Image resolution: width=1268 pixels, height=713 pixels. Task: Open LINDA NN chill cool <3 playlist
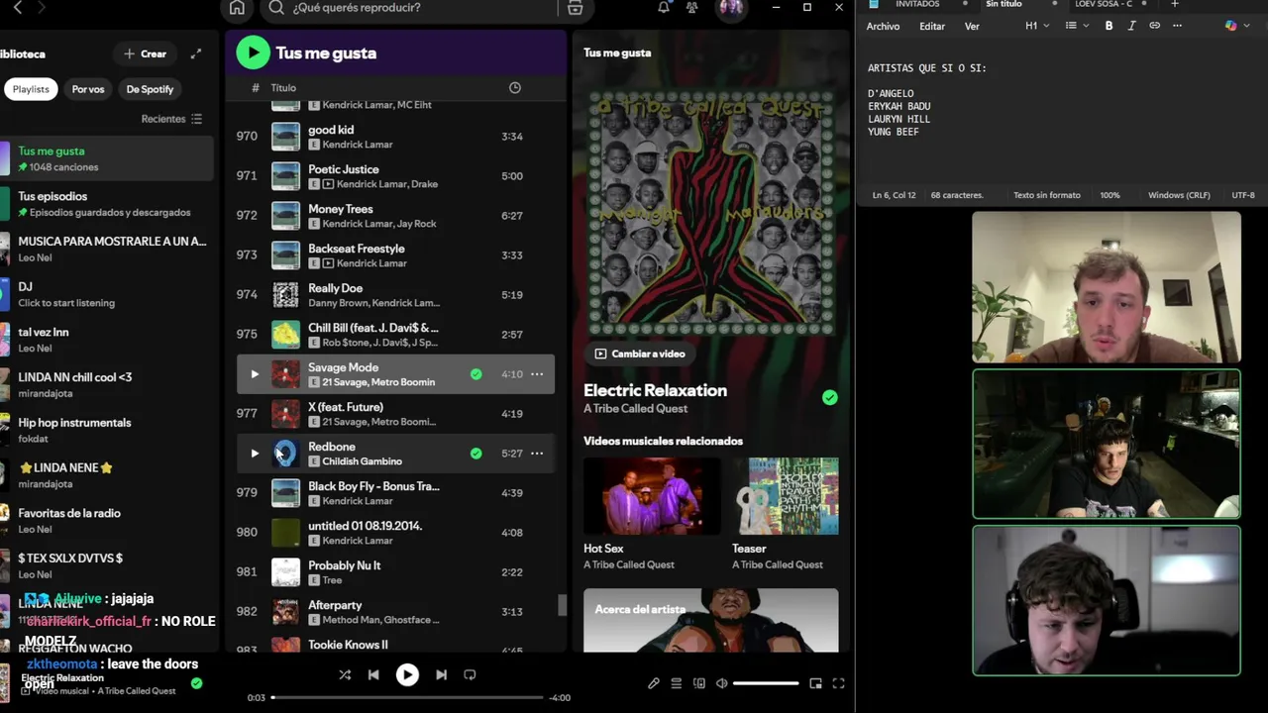(107, 384)
